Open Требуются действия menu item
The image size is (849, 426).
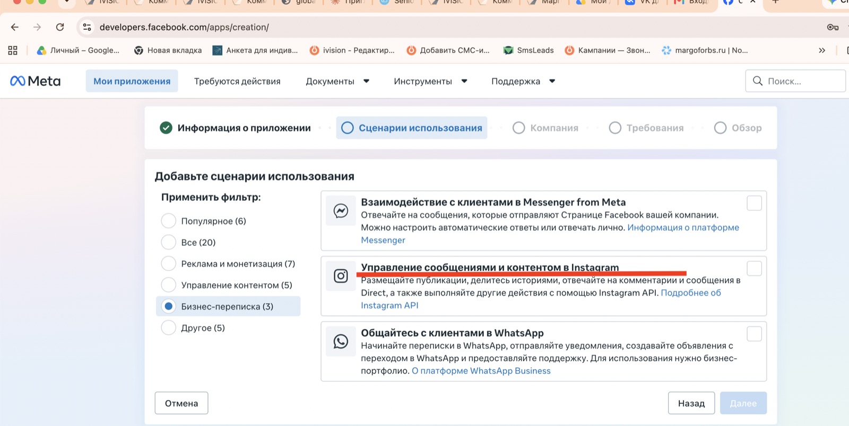coord(237,81)
